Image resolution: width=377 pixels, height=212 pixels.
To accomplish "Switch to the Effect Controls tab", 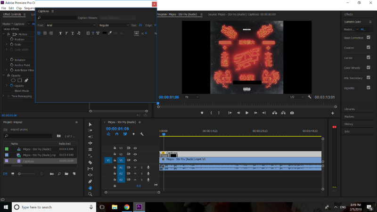I will point(12,14).
